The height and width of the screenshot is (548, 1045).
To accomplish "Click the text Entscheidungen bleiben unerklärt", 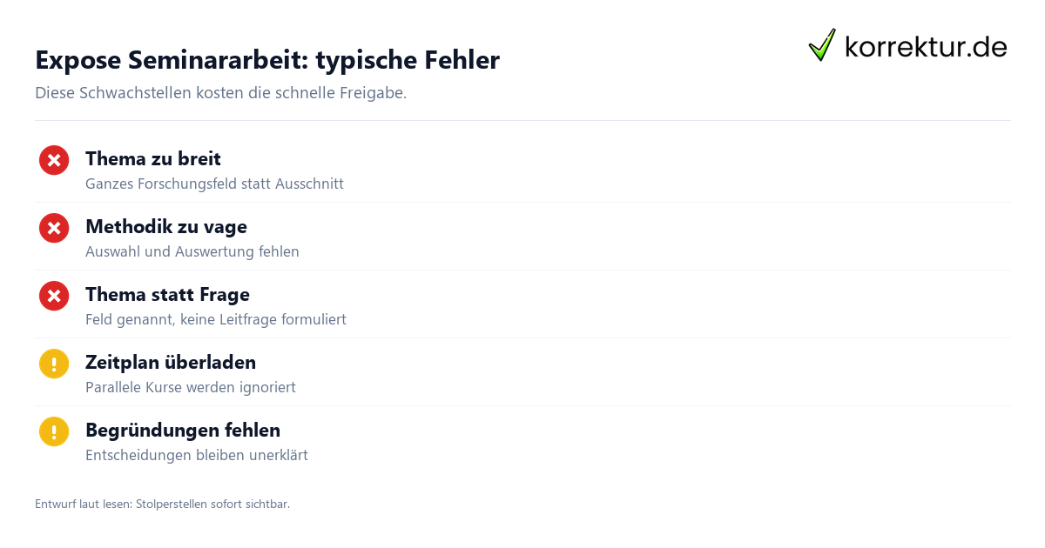I will click(197, 456).
